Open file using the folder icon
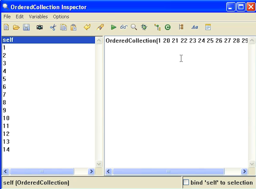The height and width of the screenshot is (189, 256). (x=16, y=27)
